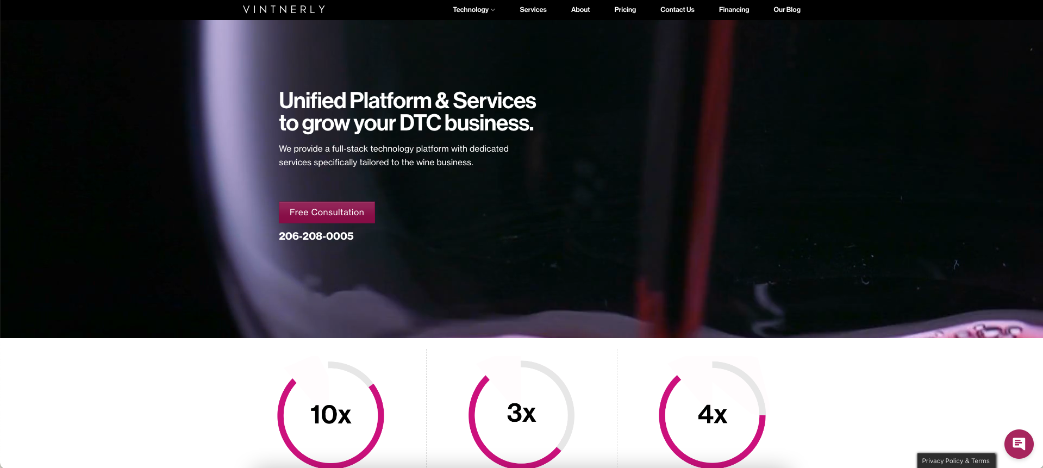This screenshot has height=468, width=1043.
Task: Call the 206-208-0005 phone number
Action: pos(316,236)
